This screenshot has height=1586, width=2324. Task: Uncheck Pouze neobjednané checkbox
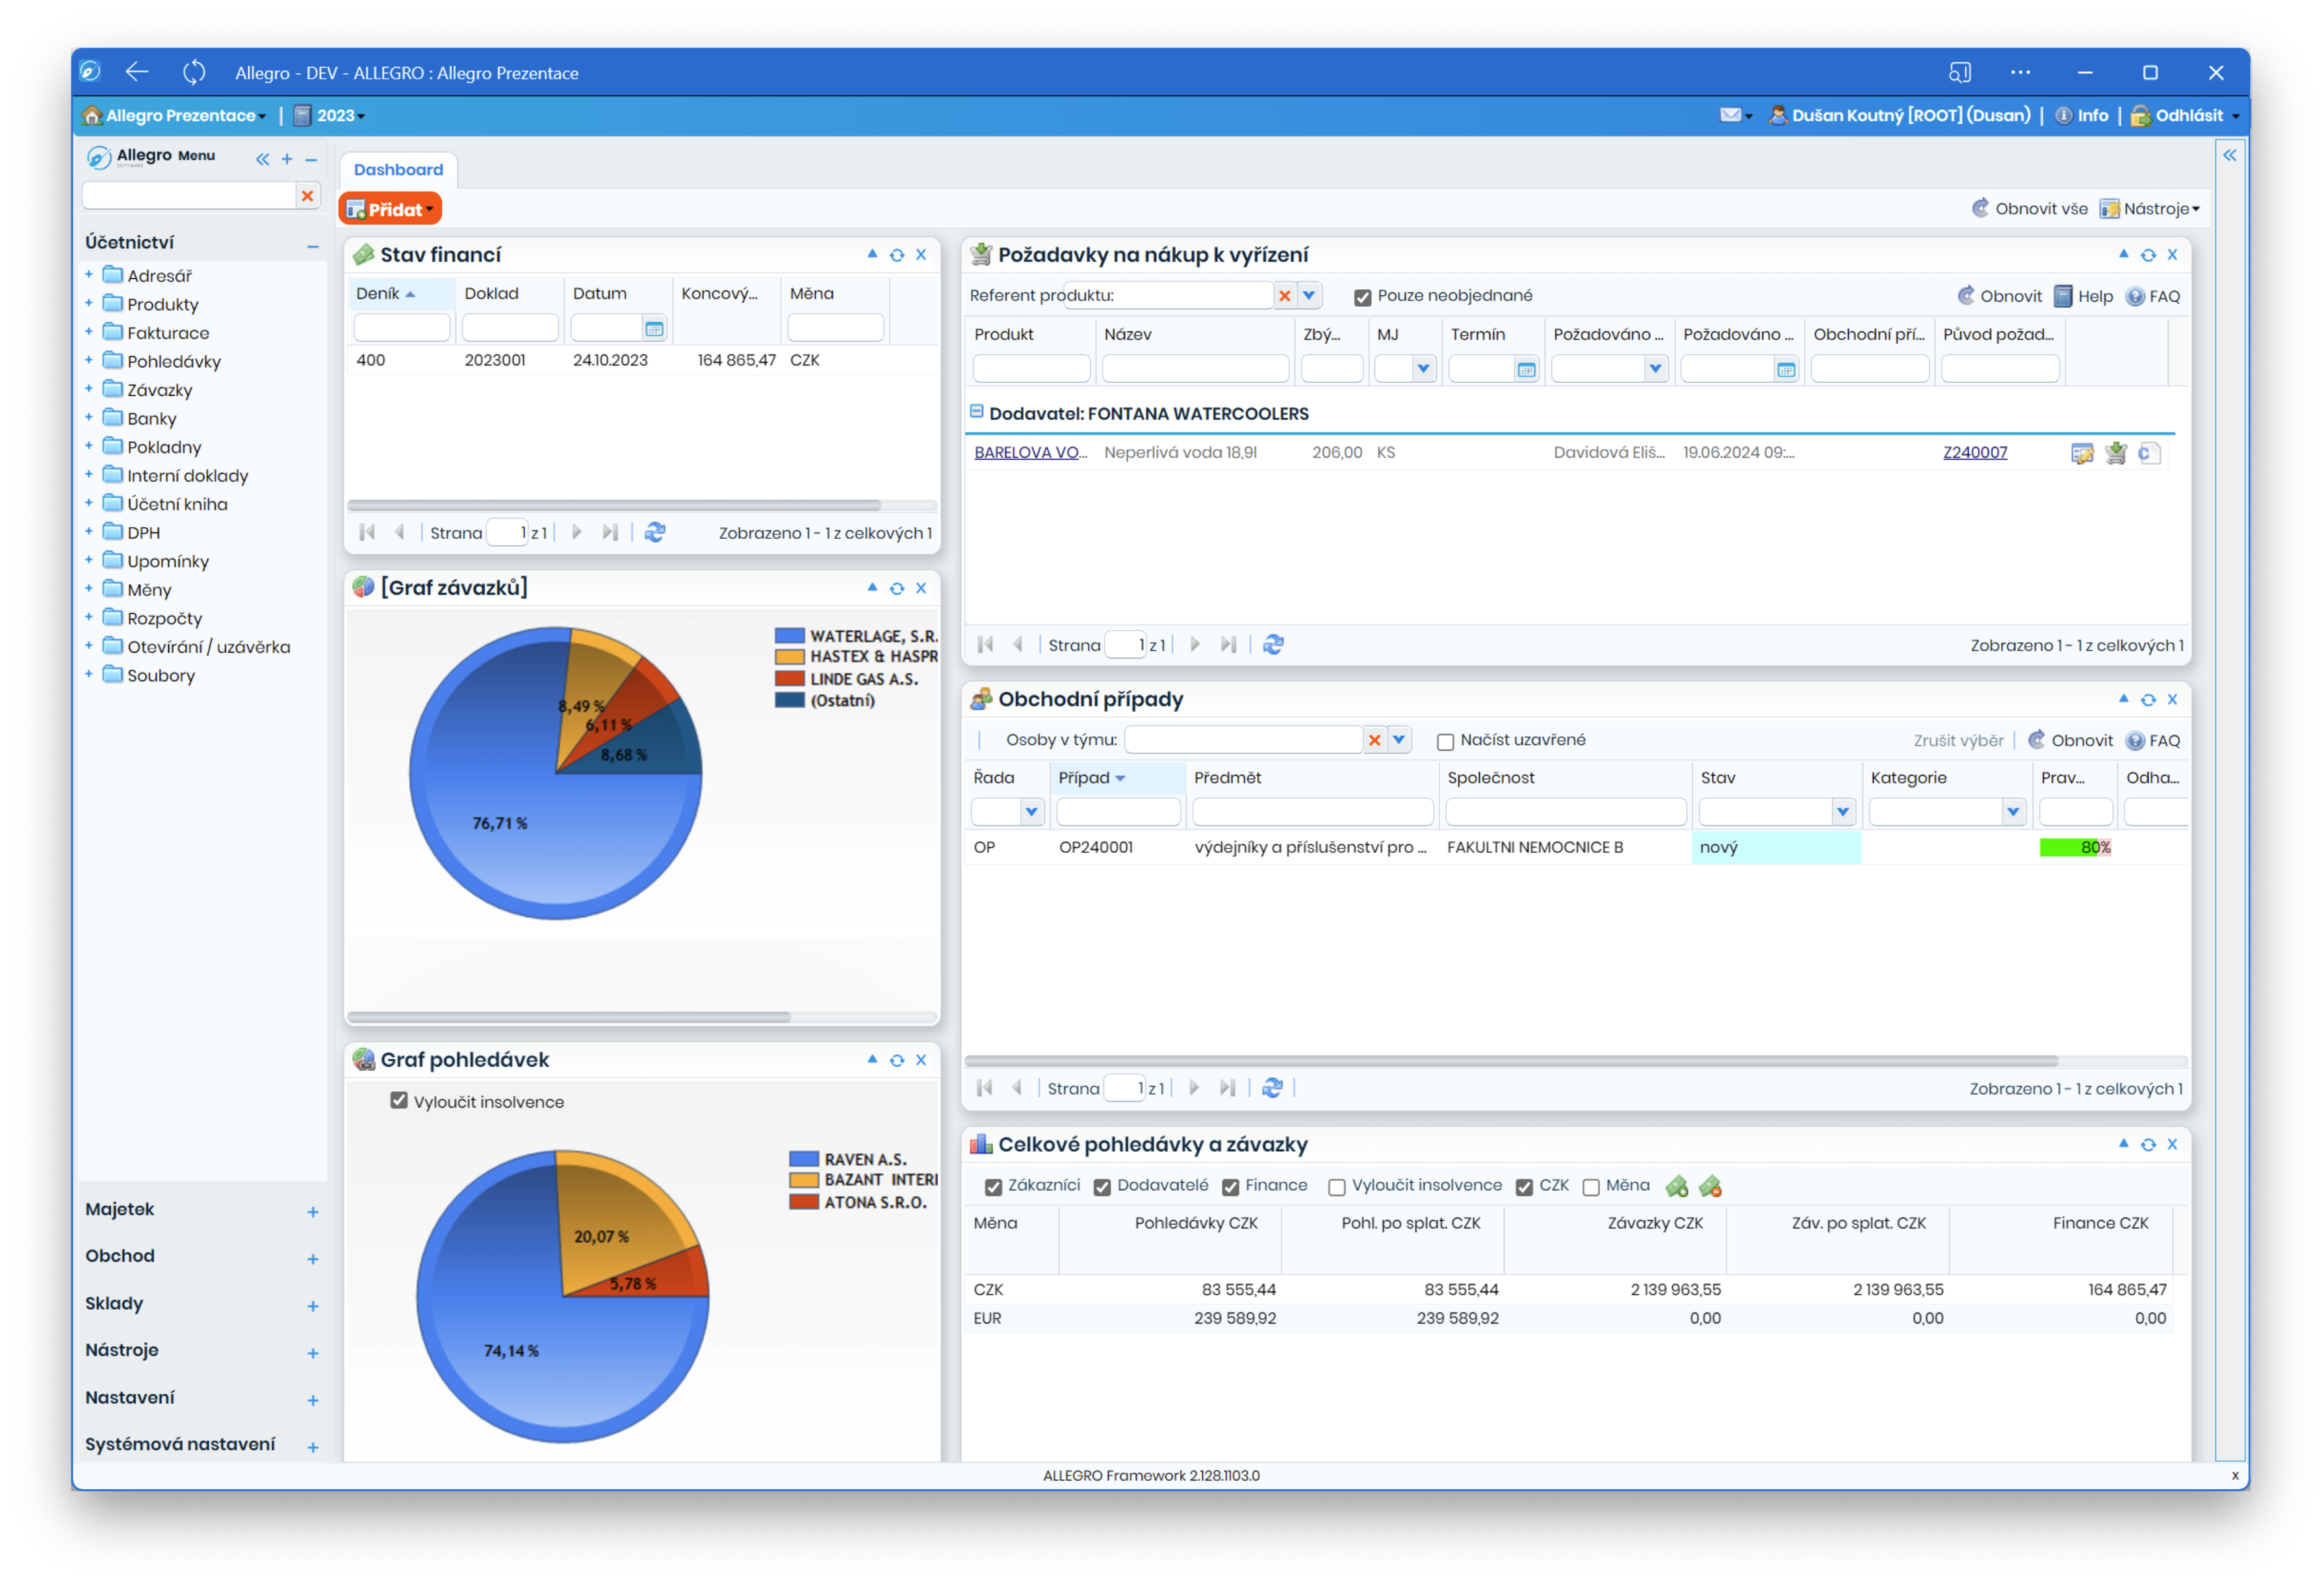pos(1362,297)
